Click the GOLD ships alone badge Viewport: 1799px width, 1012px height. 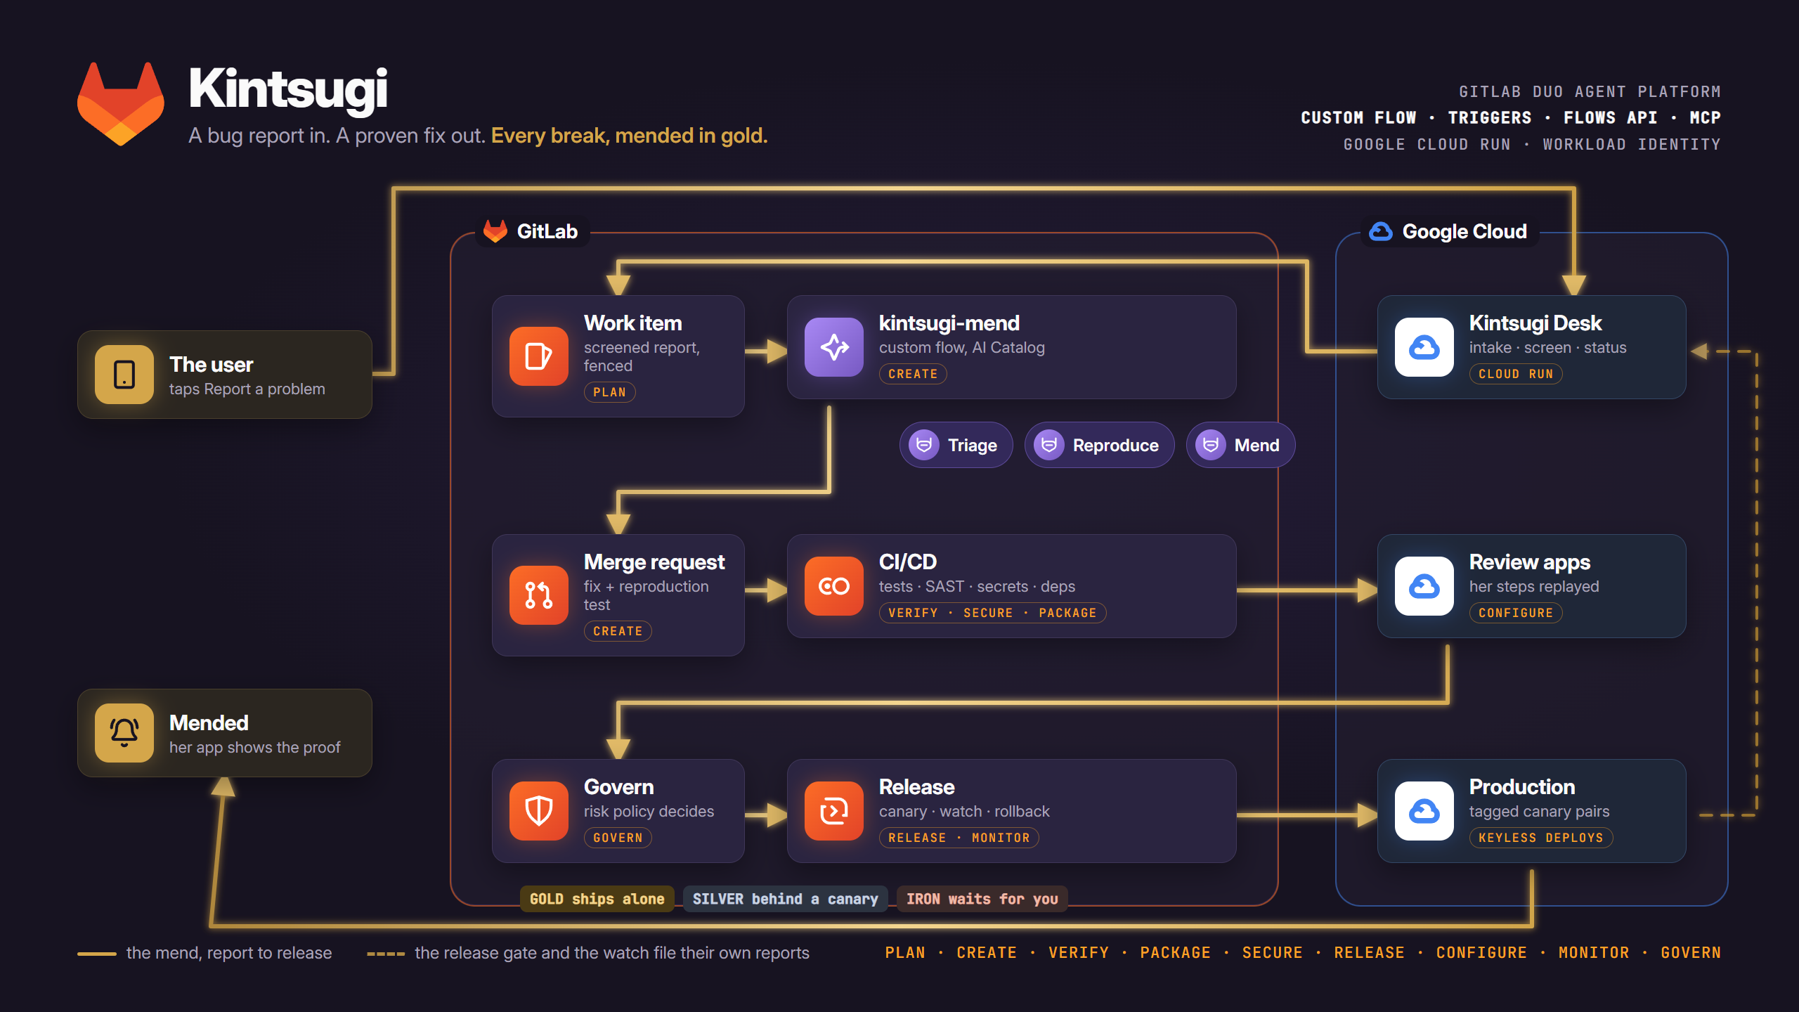pos(597,899)
